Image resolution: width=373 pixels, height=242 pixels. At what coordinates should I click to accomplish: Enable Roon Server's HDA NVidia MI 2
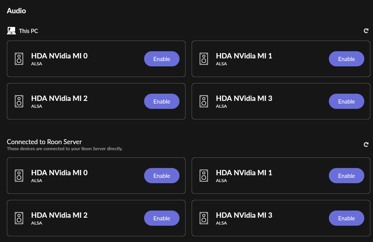coord(162,218)
